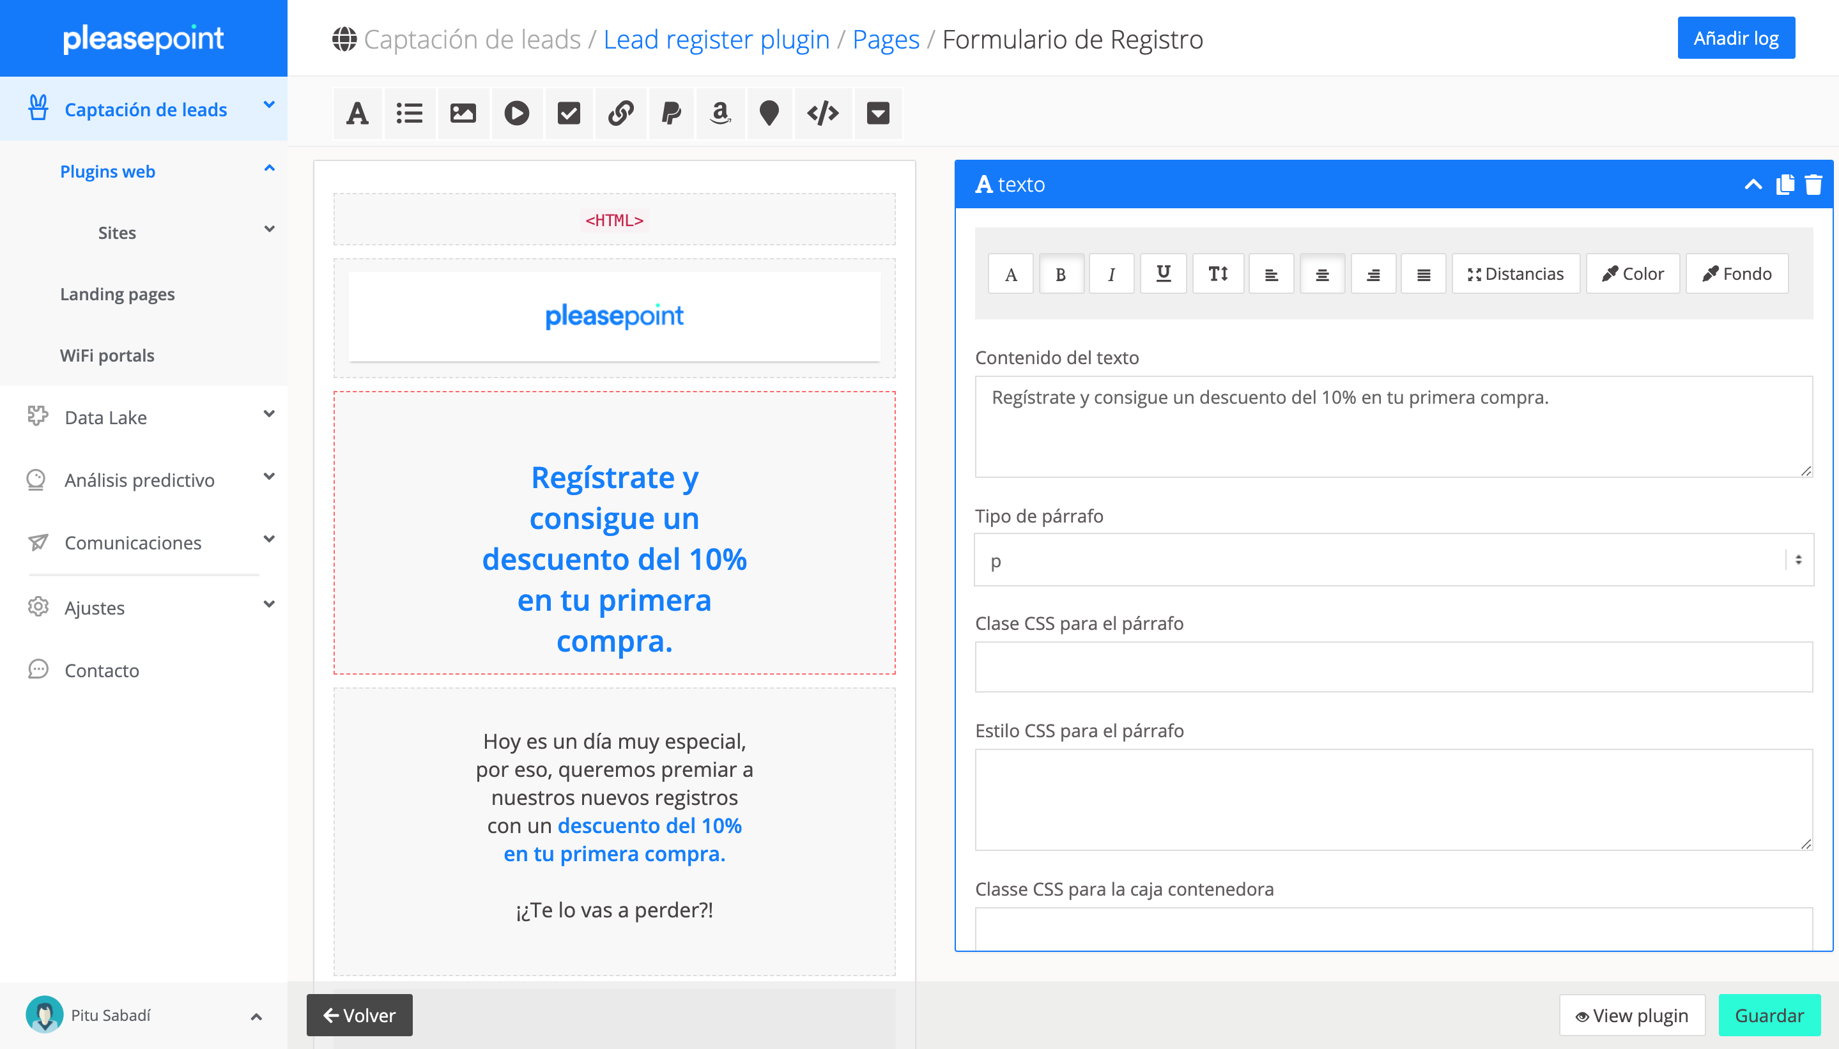The height and width of the screenshot is (1049, 1839).
Task: Add a video play element
Action: point(516,113)
